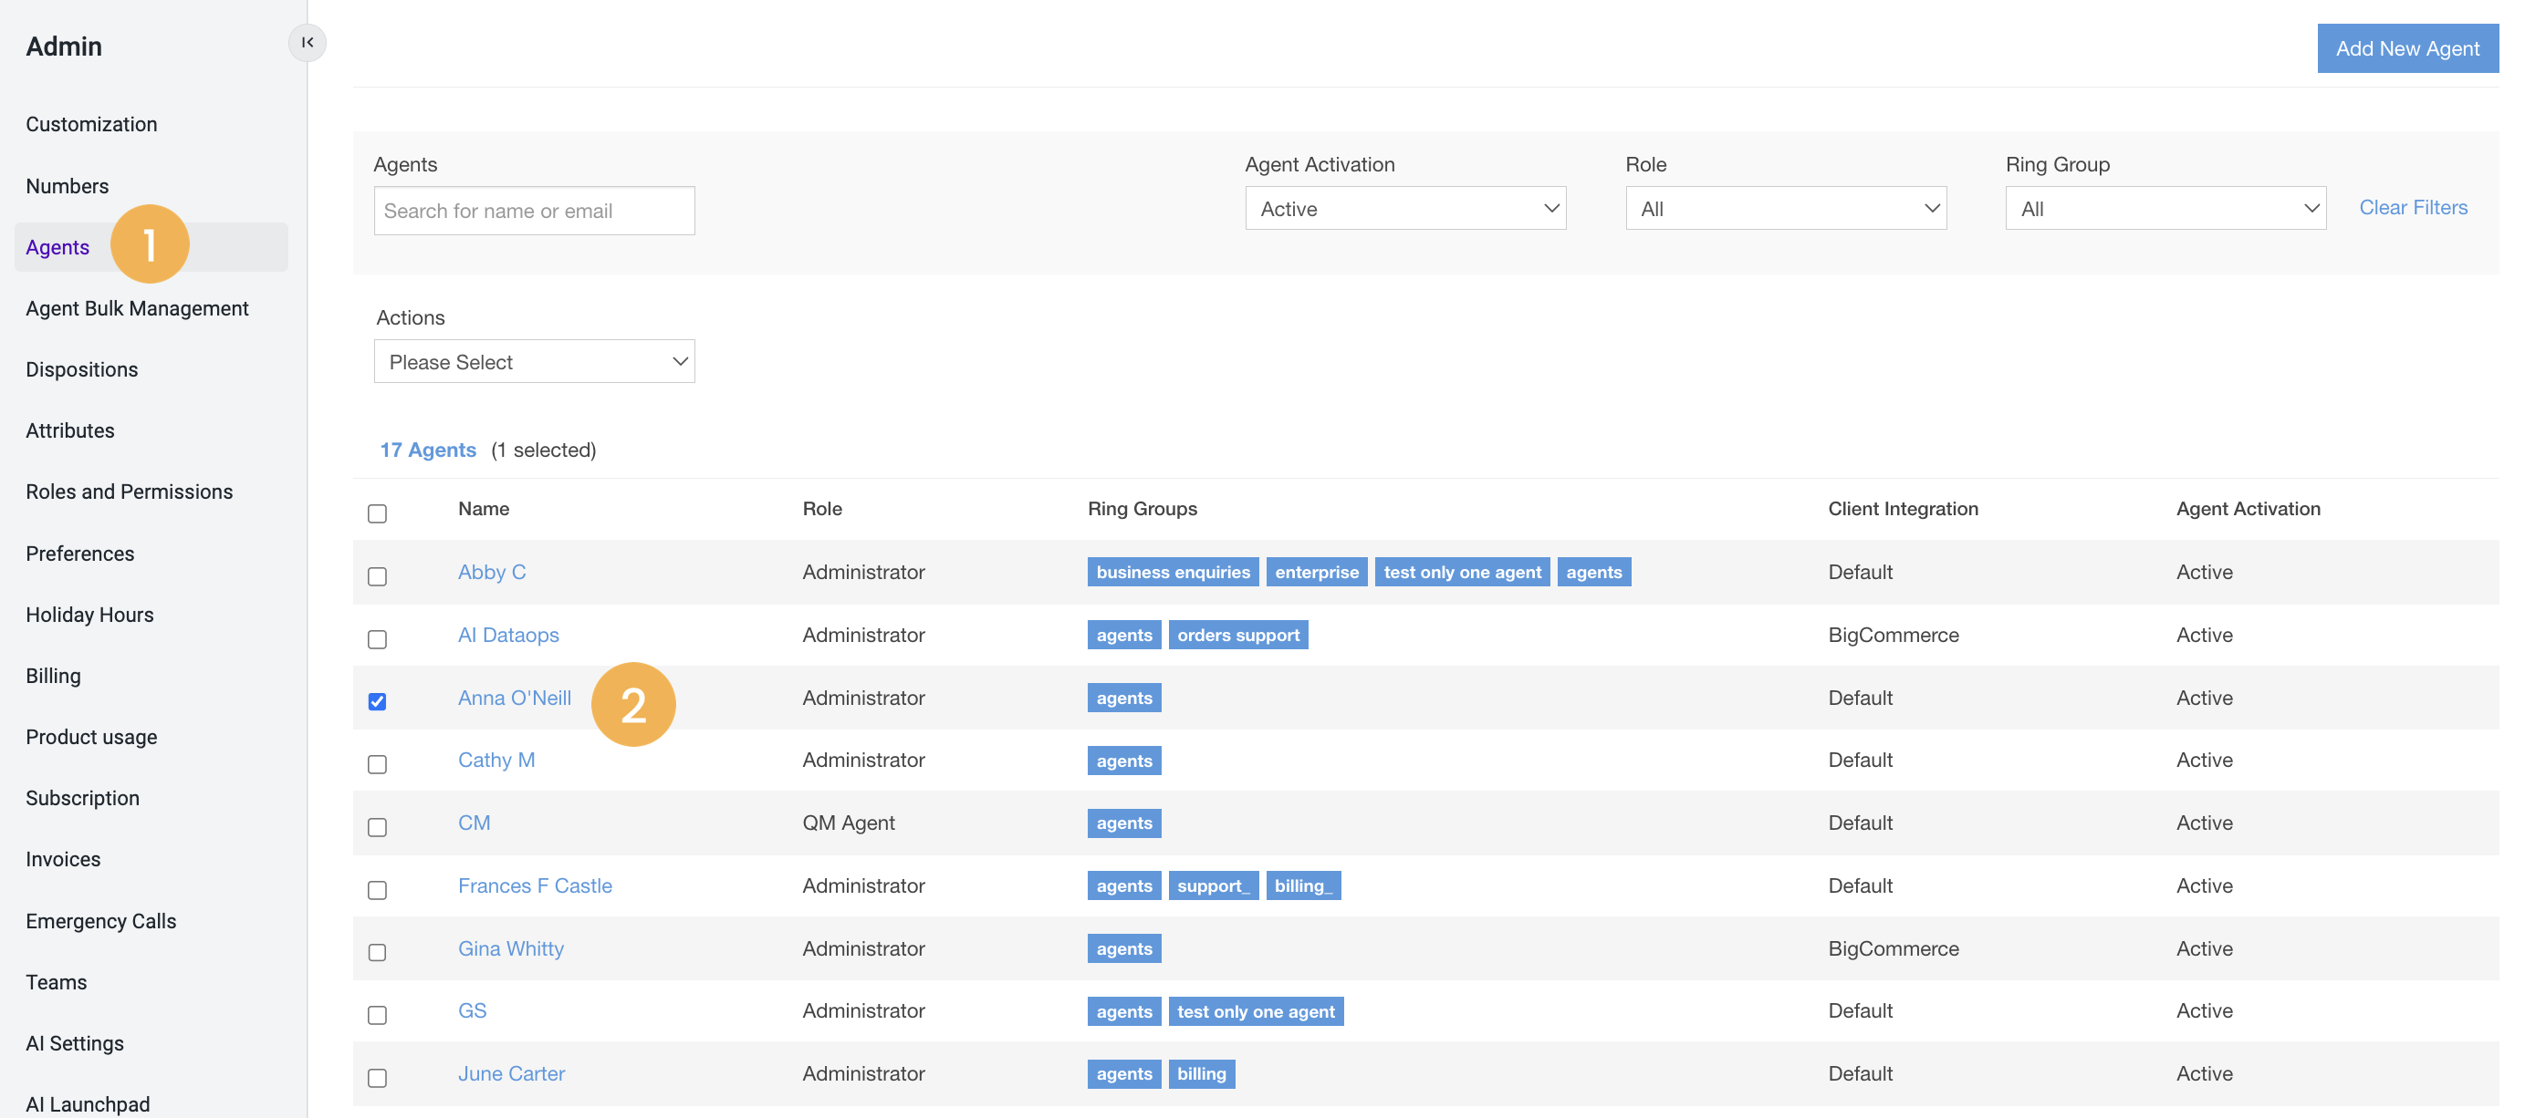This screenshot has width=2546, height=1118.
Task: Select all agents via header checkbox
Action: click(x=377, y=512)
